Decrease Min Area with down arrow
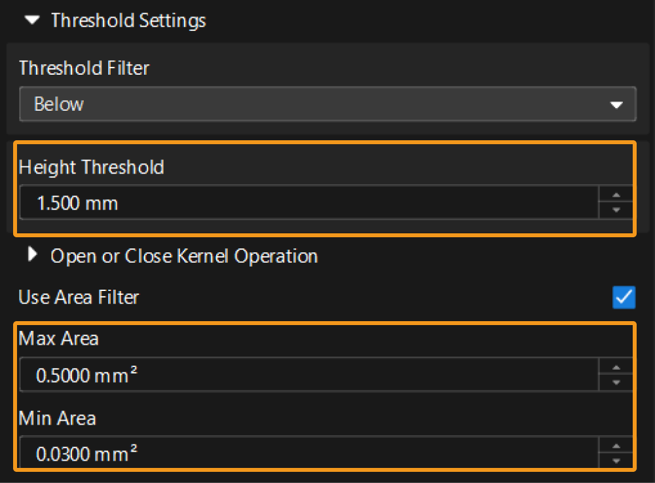Viewport: 655px width, 483px height. (616, 461)
